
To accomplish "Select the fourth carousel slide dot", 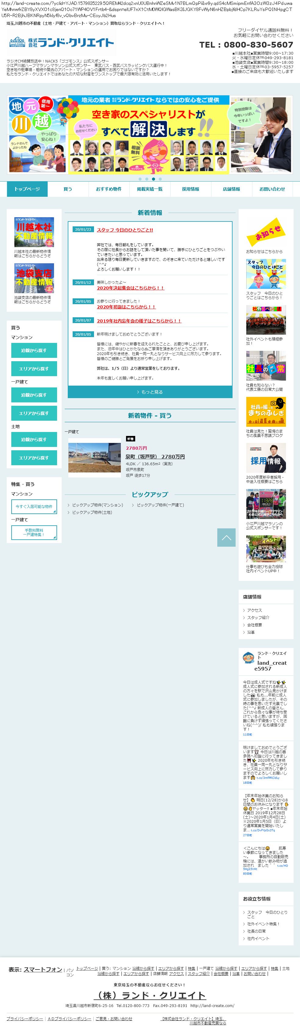I will [160, 179].
